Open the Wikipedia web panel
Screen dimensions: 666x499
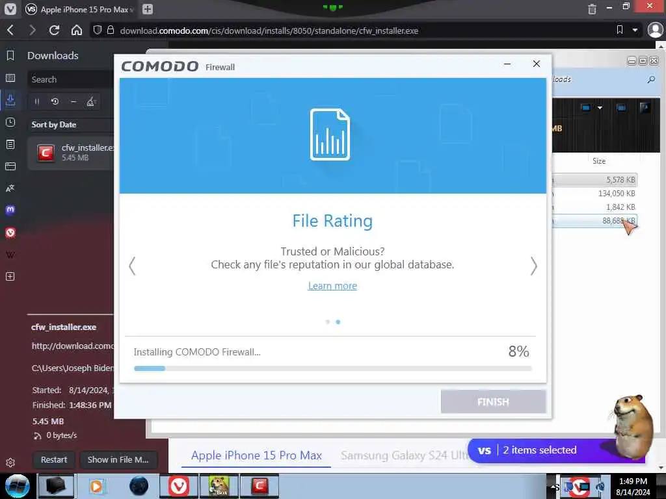10,255
